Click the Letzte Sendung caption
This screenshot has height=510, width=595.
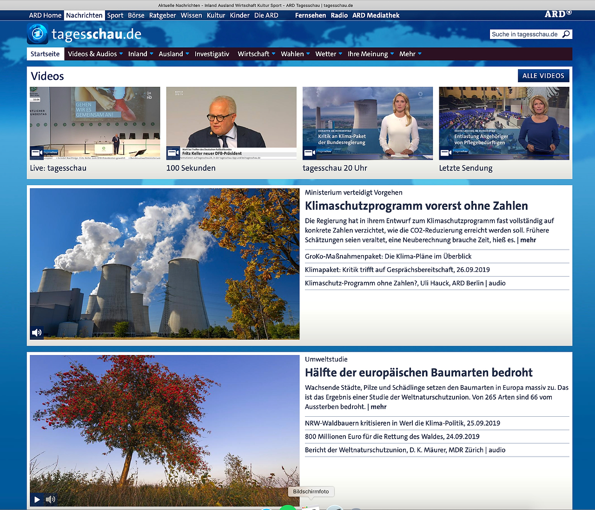coord(466,168)
